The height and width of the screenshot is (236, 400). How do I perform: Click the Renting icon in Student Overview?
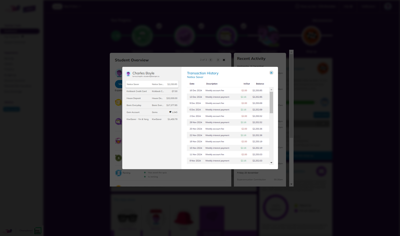[118, 173]
